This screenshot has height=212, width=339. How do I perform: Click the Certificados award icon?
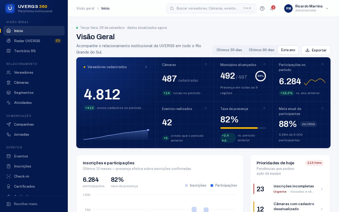tap(9, 186)
